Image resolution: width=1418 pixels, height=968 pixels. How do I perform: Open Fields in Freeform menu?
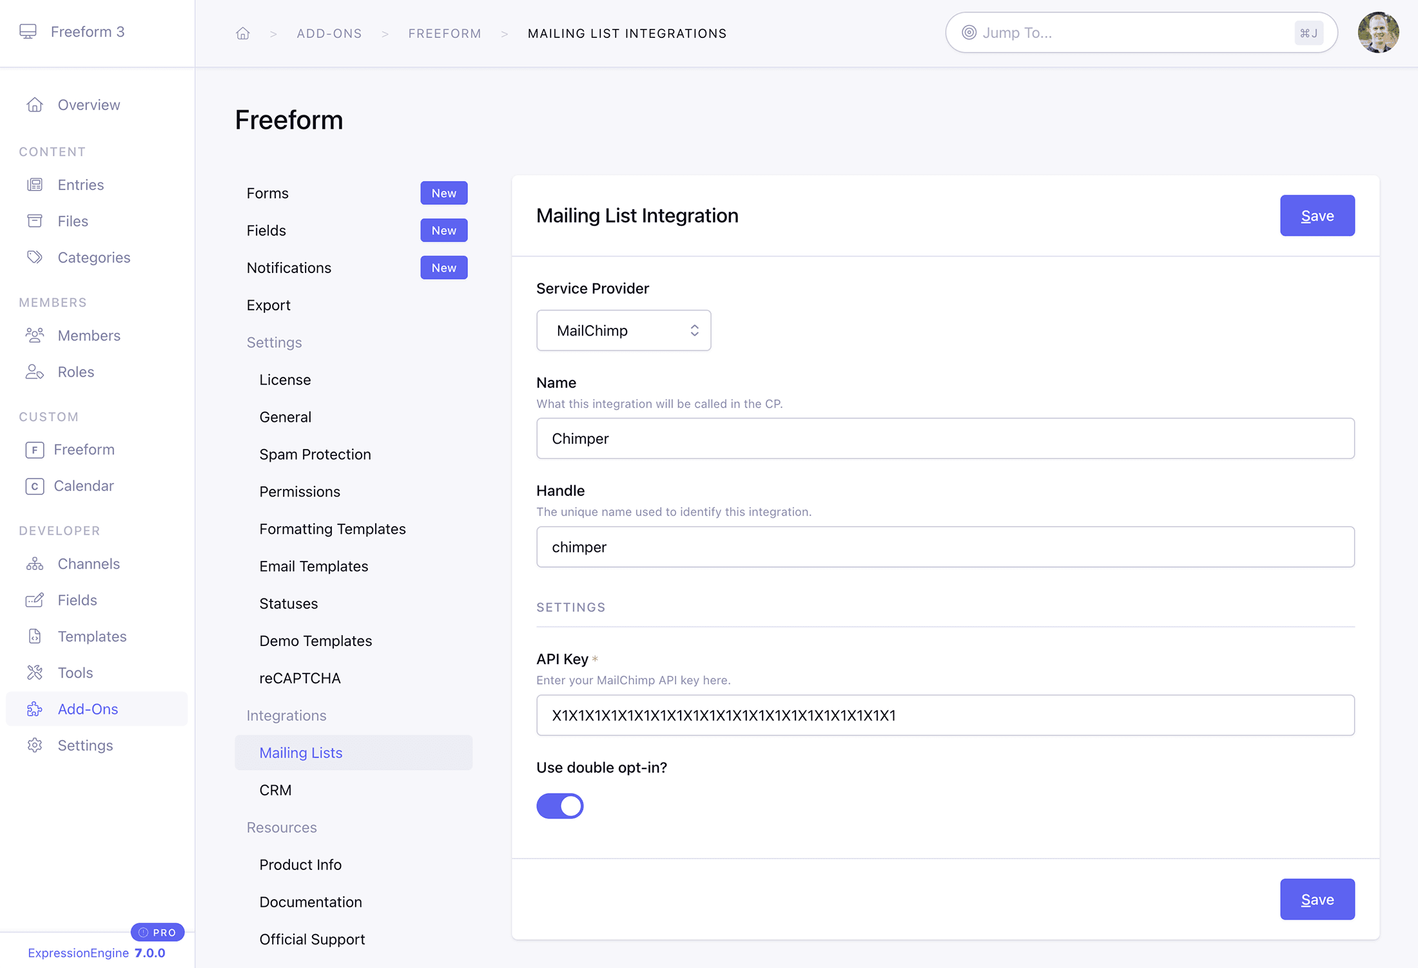[266, 230]
